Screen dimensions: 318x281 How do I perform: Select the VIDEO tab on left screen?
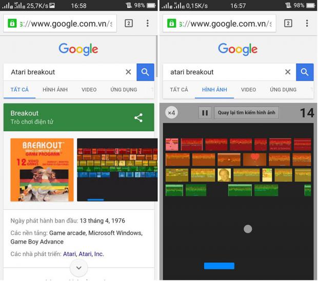89,90
